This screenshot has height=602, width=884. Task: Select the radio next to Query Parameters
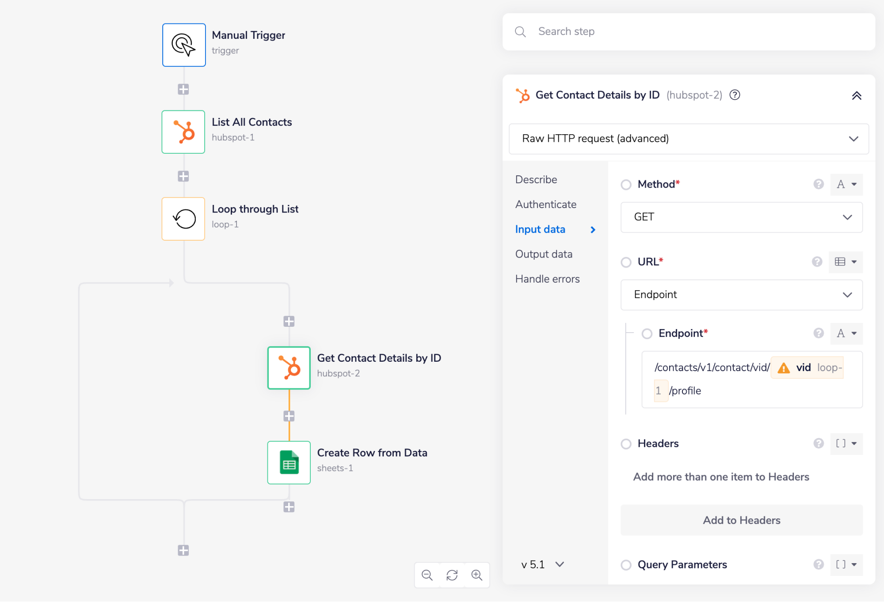626,565
